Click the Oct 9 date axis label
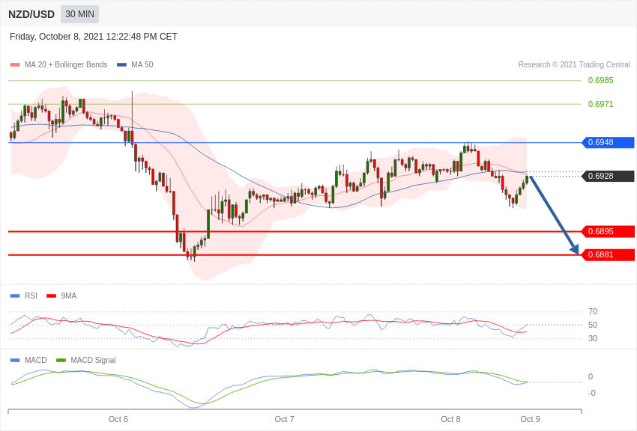Viewport: 637px width, 431px height. [530, 419]
